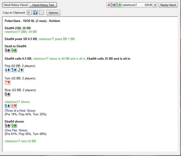
Task: Click the 4 of diamonds flop card
Action: point(7,70)
